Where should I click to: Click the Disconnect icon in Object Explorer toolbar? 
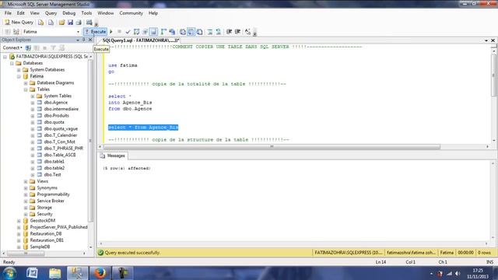[37, 47]
